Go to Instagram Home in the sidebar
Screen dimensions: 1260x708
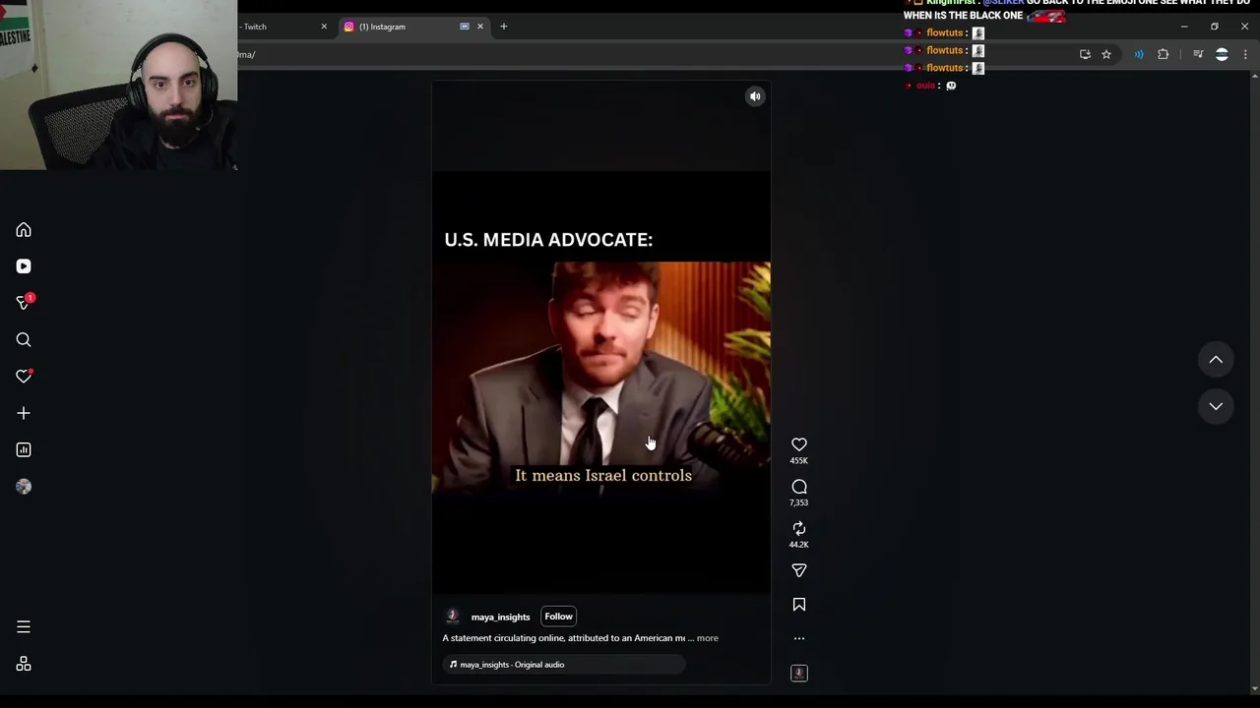(x=24, y=230)
